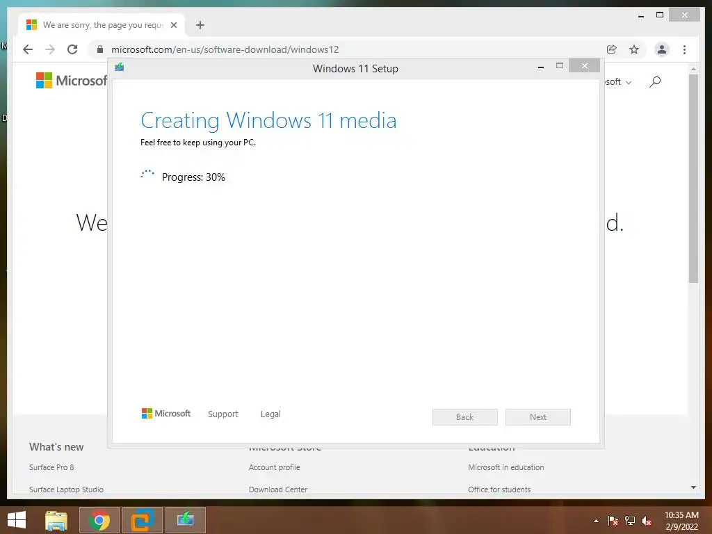Open Action Center flag tray icon

(x=613, y=521)
